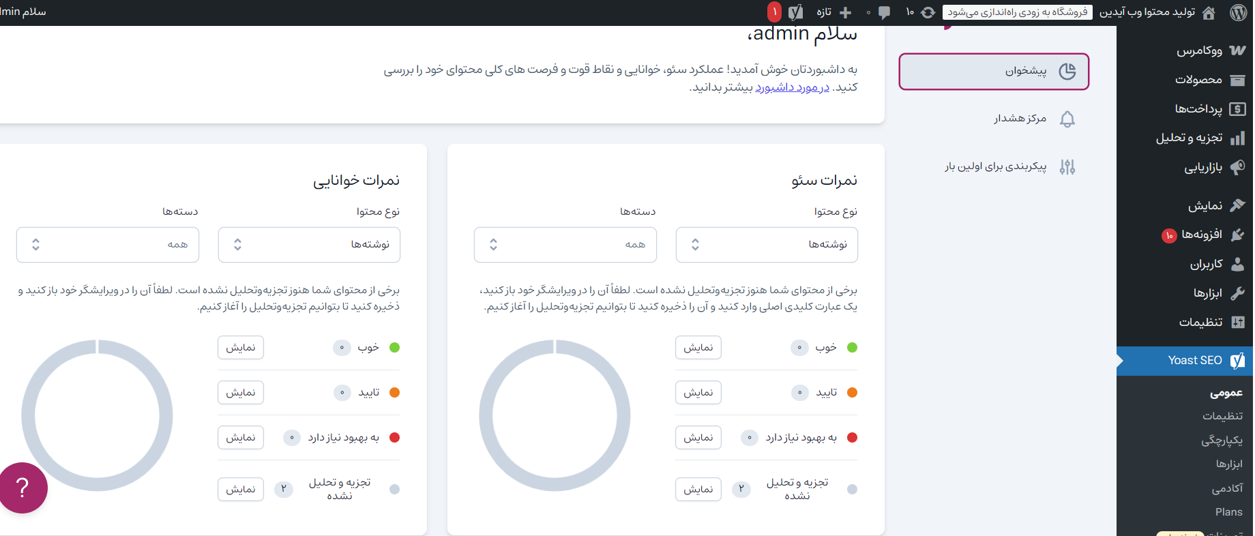Viewport: 1255px width, 536px height.
Task: Click the New (تازه) label in the admin bar
Action: click(824, 12)
